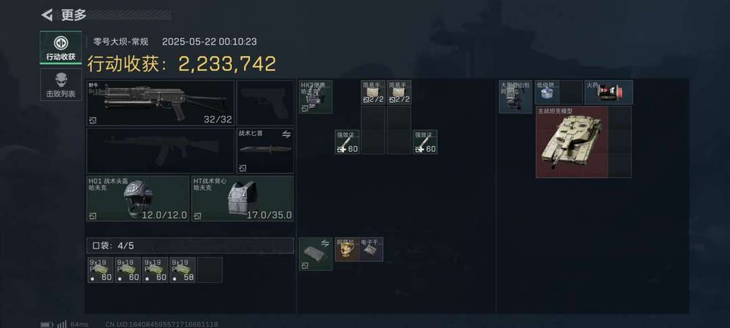The image size is (730, 328).
Task: Select the 9x19 ammo stack with 58 rounds
Action: [x=182, y=270]
